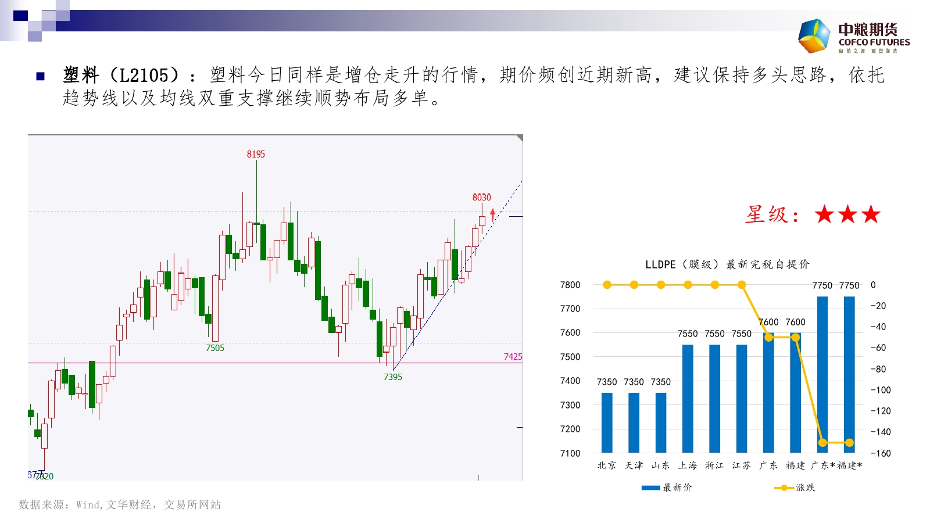Click the corner triangle of candlestick chart
This screenshot has height=523, width=930.
[x=520, y=138]
